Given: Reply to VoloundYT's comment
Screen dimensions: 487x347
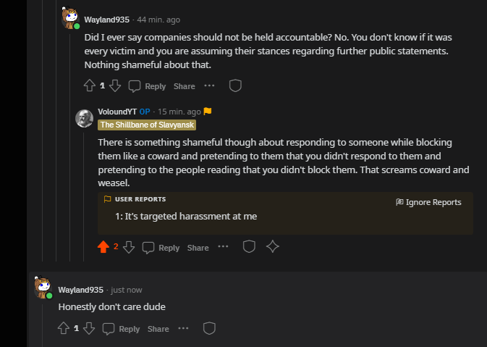Looking at the screenshot, I should click(x=161, y=248).
